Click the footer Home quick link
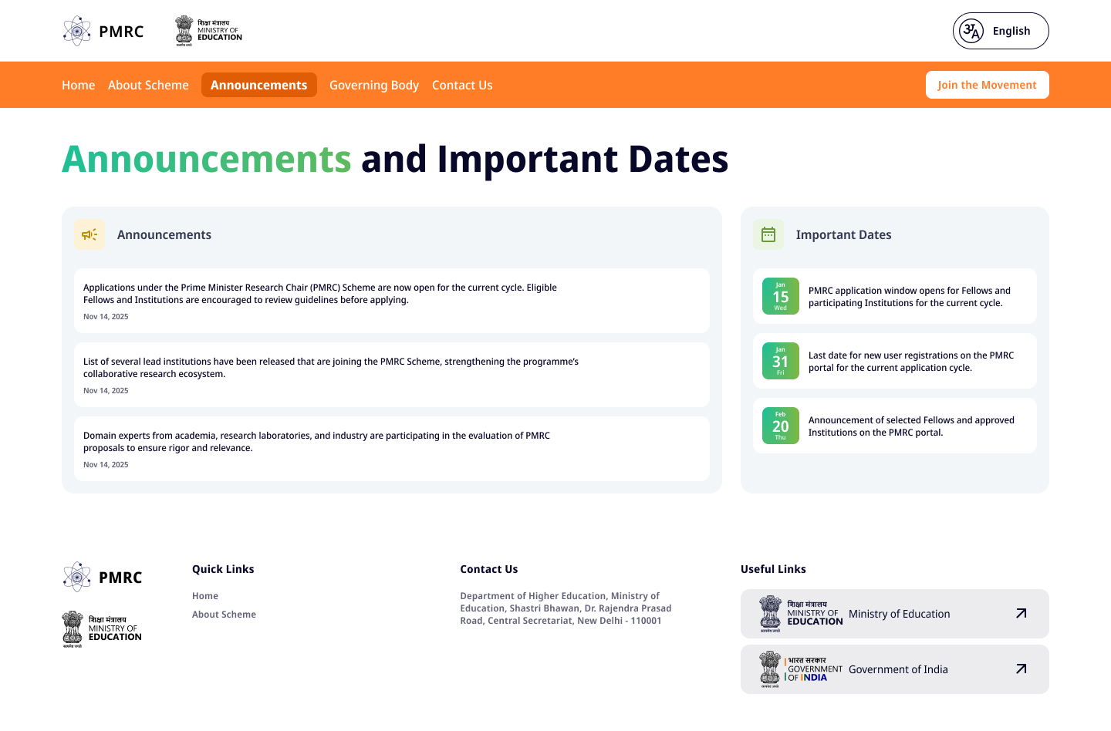 point(205,596)
